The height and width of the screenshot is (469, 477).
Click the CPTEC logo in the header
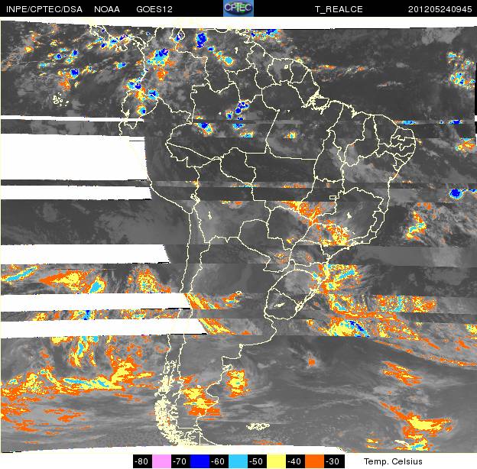(x=238, y=8)
